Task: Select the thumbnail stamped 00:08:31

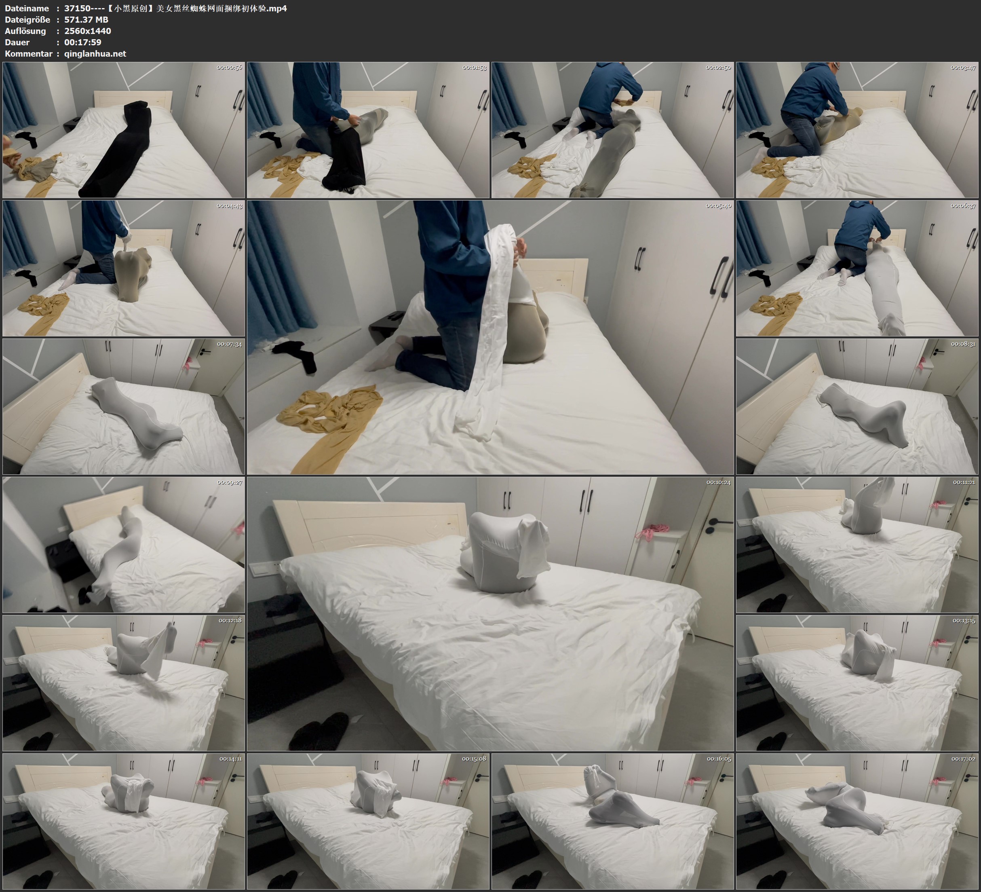Action: coord(857,406)
